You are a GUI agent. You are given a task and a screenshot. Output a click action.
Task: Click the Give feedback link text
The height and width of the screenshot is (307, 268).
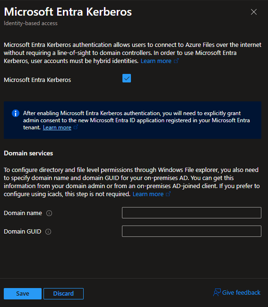click(241, 292)
